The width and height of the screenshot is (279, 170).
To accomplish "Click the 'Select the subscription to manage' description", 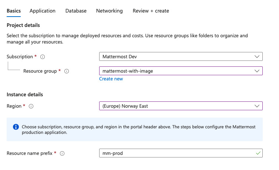I will (127, 39).
